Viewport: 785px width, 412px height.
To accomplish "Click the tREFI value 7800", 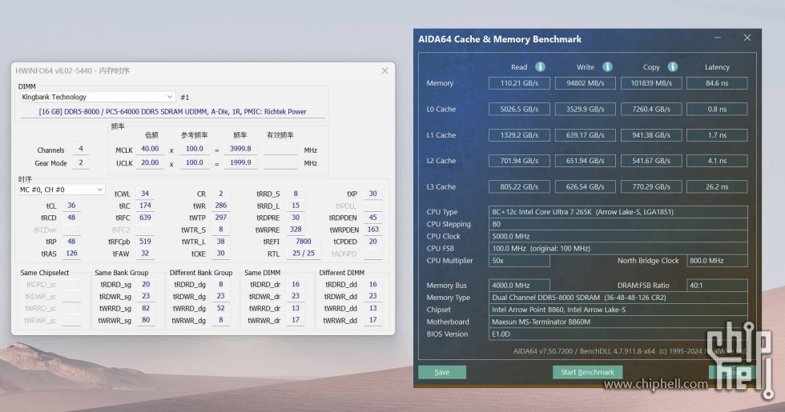I will click(x=304, y=242).
